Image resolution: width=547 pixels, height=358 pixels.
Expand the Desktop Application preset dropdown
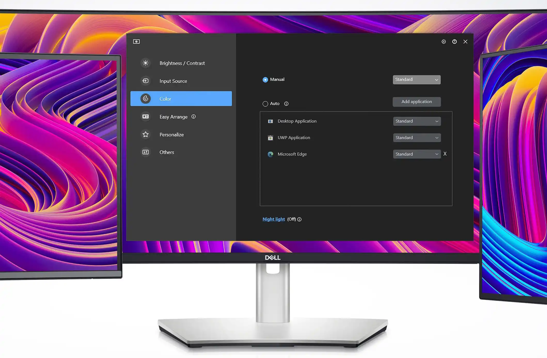pyautogui.click(x=416, y=121)
